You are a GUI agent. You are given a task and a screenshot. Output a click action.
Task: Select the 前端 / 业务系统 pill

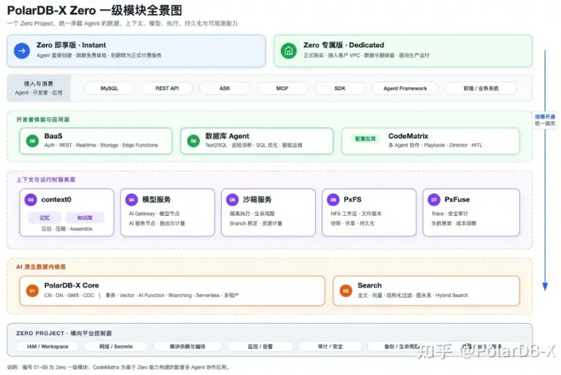tap(481, 88)
